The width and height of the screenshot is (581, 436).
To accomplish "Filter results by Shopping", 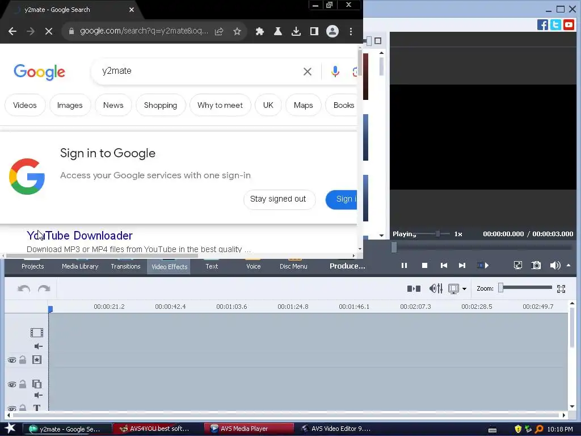I will 161,105.
